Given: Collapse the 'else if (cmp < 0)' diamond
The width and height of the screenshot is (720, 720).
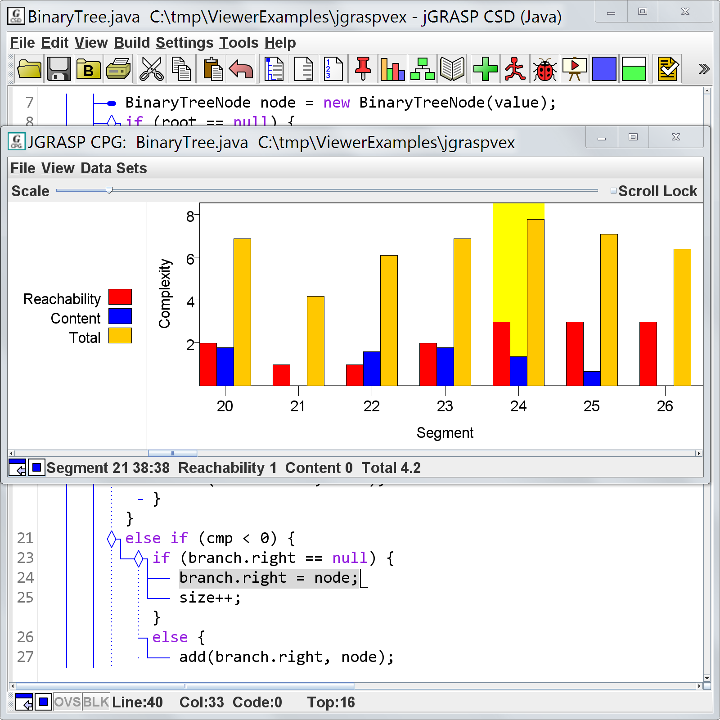Looking at the screenshot, I should pos(112,539).
